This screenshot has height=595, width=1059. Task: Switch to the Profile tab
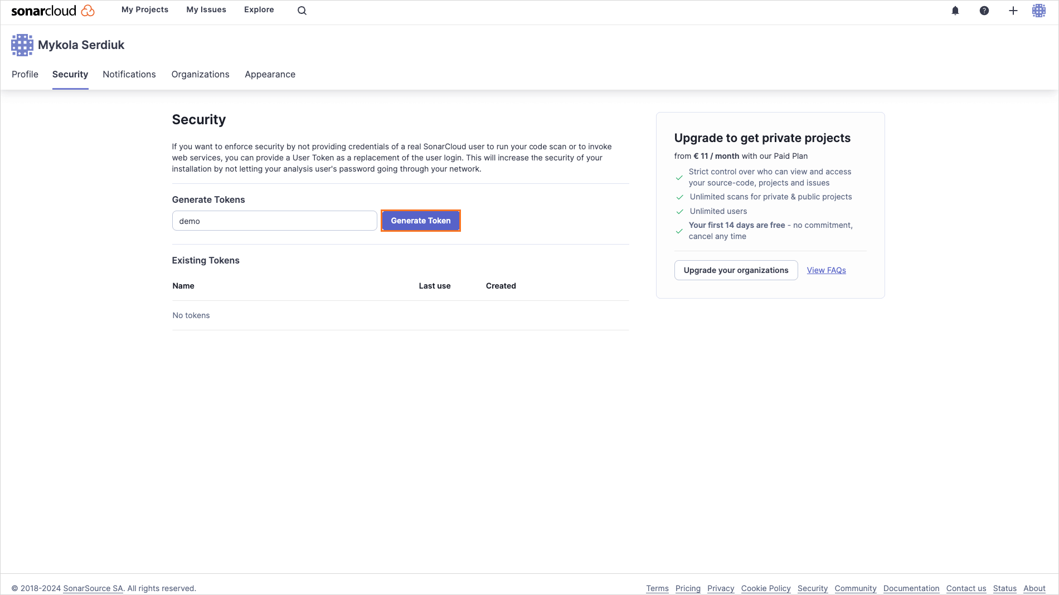tap(25, 74)
